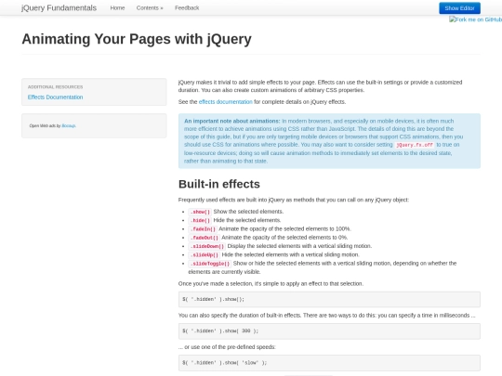Click the $('.hidden').show(); code block
The width and height of the screenshot is (502, 376).
coord(329,299)
